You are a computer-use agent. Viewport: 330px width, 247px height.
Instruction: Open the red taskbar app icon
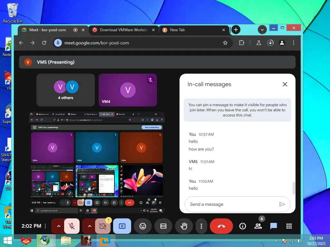(26, 241)
